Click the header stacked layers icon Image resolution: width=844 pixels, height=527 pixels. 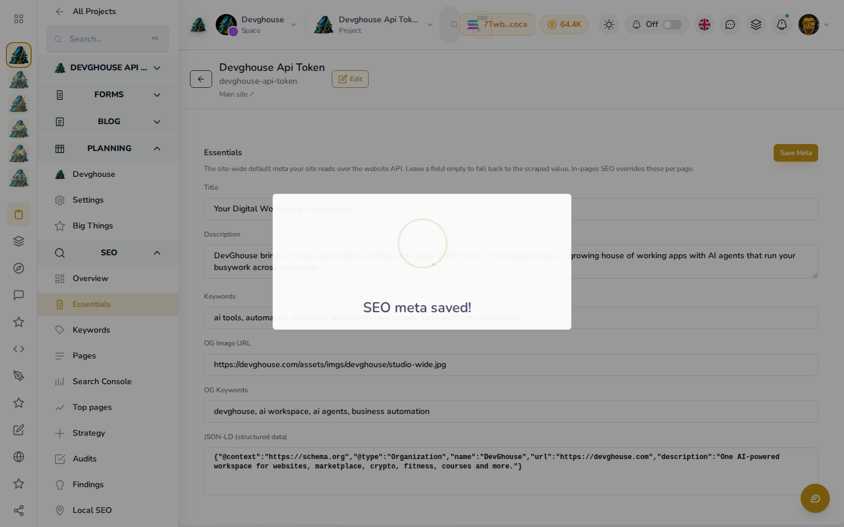(x=756, y=25)
